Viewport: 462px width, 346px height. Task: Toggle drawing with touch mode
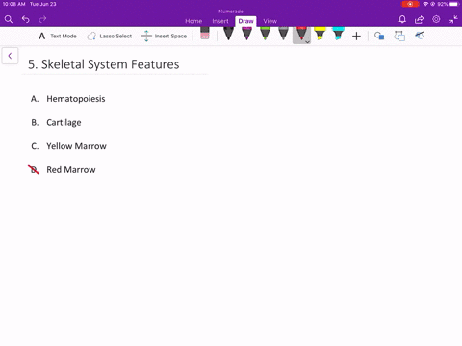(x=420, y=36)
